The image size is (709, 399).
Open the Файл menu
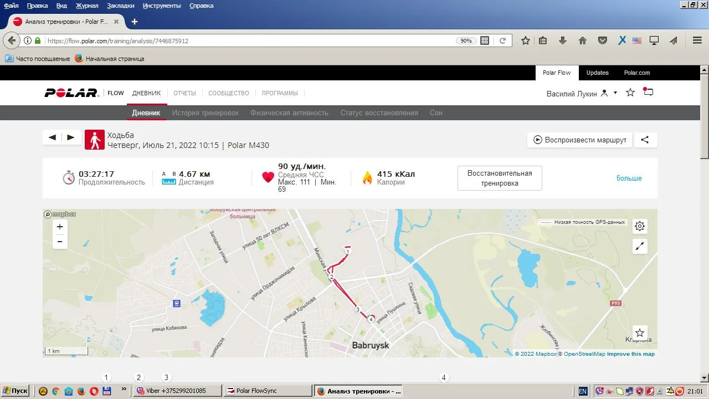[11, 6]
